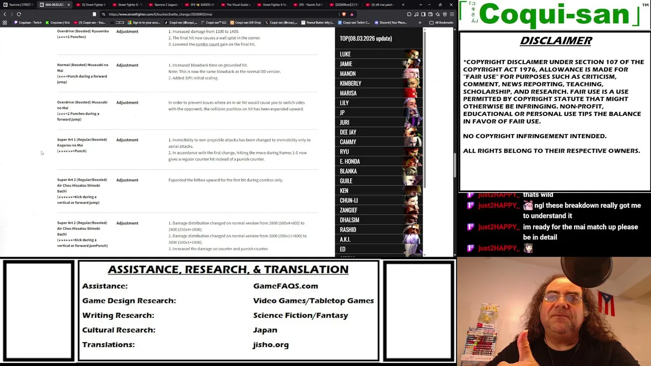Image resolution: width=651 pixels, height=366 pixels.
Task: Select GUILE in the character list
Action: pyautogui.click(x=378, y=180)
